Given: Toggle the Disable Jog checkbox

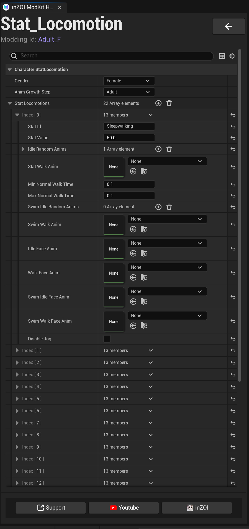Looking at the screenshot, I should pos(107,339).
